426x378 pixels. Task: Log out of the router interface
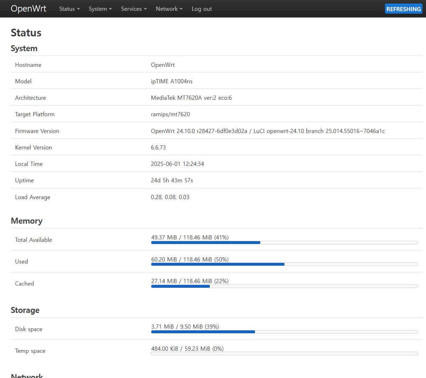click(x=201, y=9)
